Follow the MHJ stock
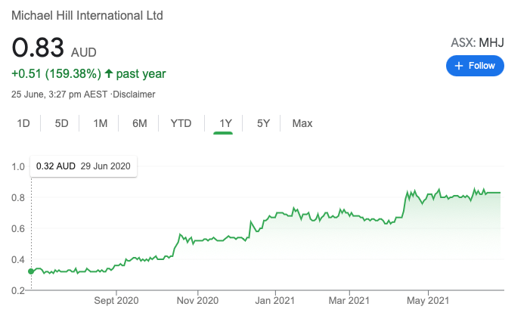Screen dimensions: 530x319 tap(475, 66)
